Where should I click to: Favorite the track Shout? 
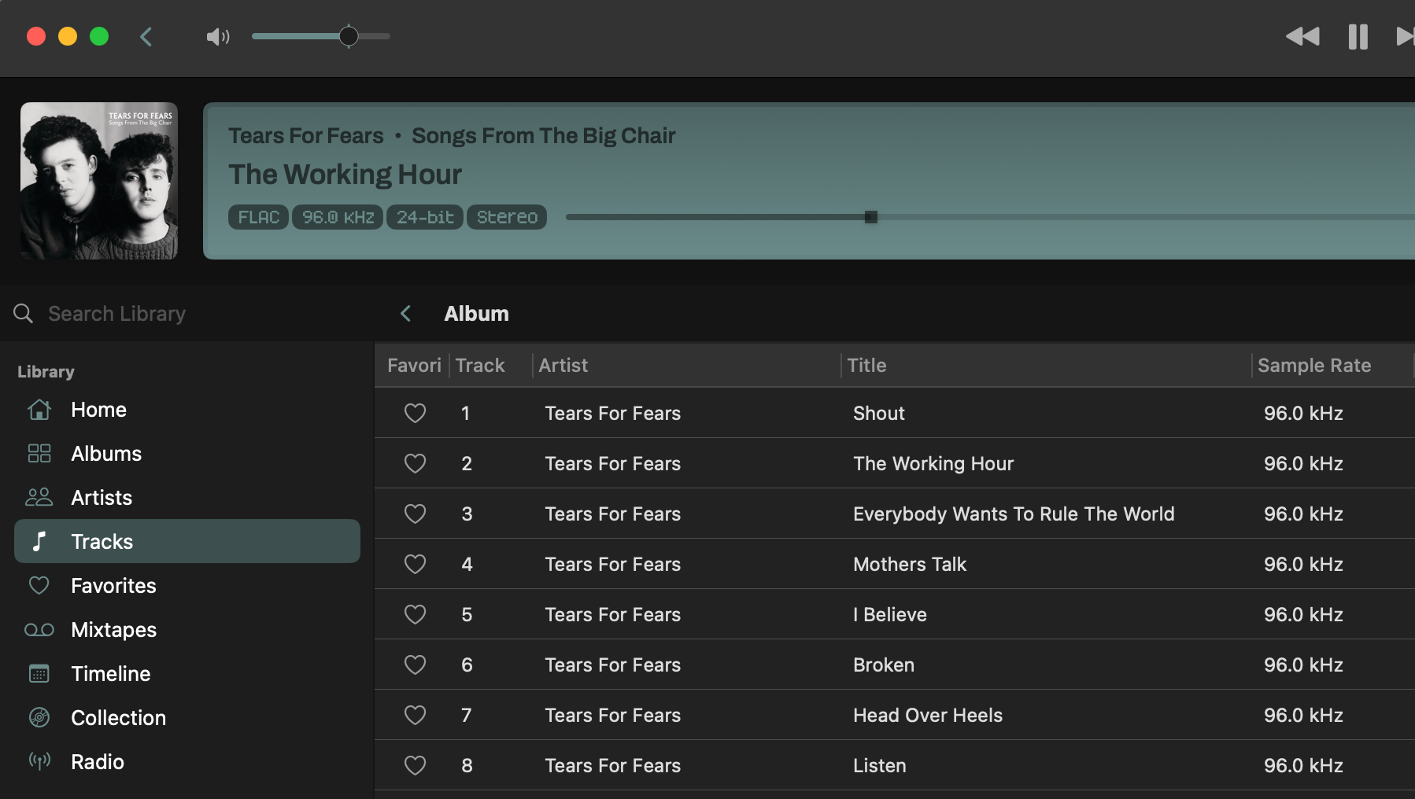tap(415, 413)
